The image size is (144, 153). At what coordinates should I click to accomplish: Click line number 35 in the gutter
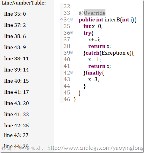[x=67, y=26]
